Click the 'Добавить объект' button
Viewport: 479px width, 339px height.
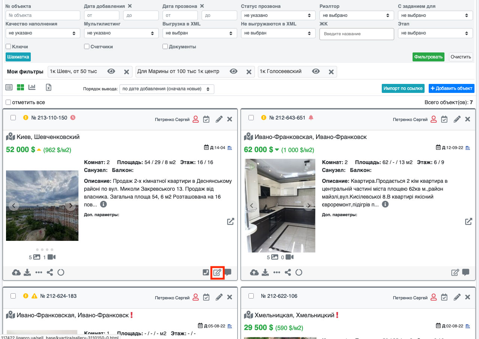pos(451,88)
